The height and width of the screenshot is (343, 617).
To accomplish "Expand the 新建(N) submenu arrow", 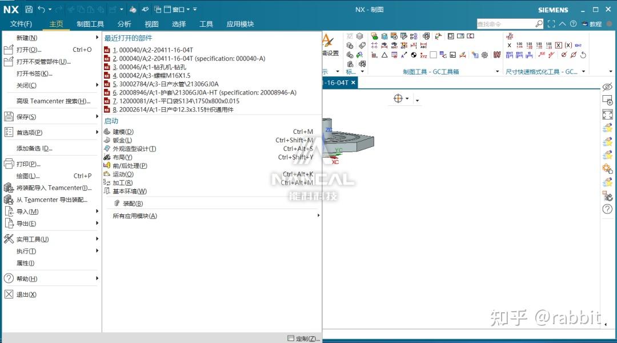I will [96, 36].
